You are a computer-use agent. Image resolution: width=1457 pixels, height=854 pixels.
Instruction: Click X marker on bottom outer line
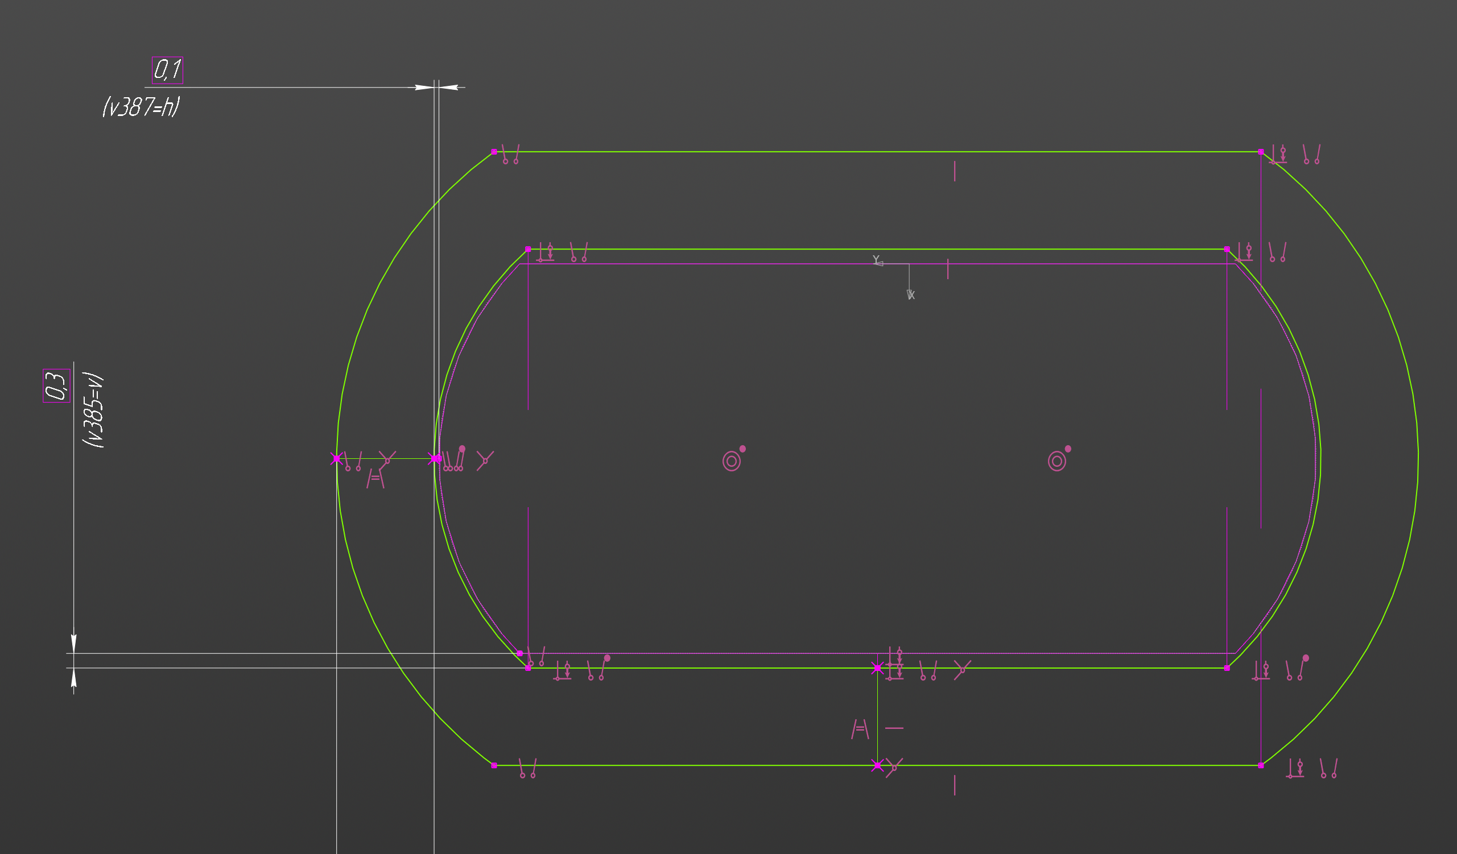(x=877, y=766)
